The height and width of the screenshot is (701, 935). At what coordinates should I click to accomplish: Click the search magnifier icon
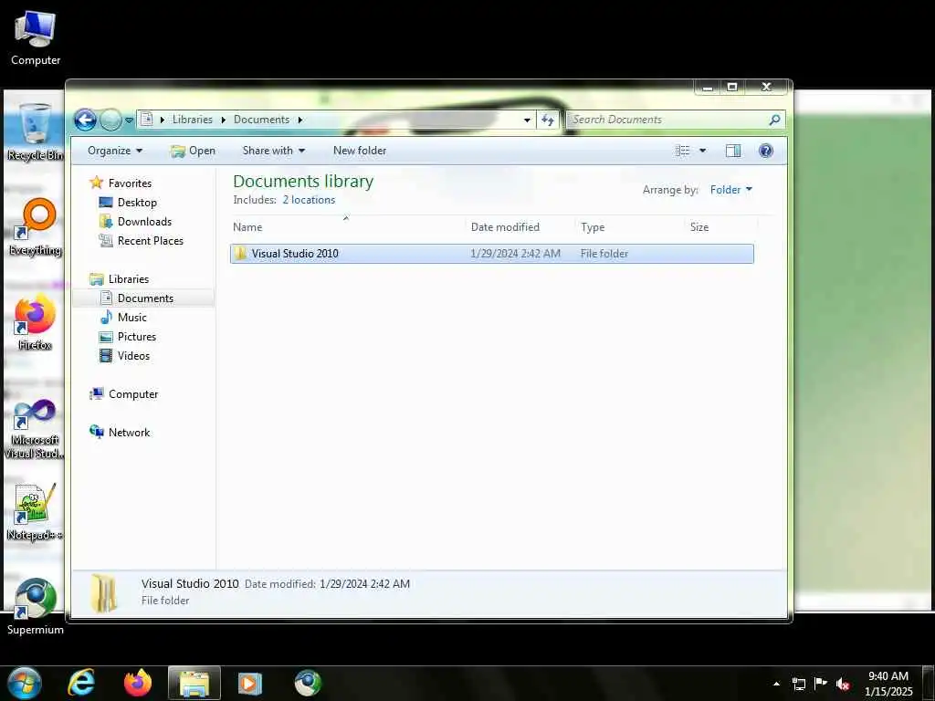tap(774, 120)
